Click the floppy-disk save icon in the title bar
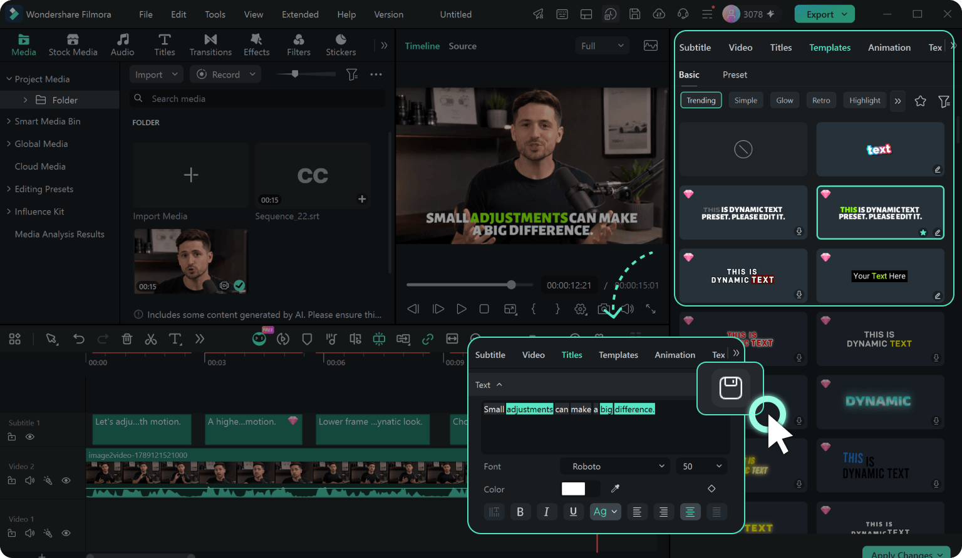This screenshot has height=558, width=962. coord(634,14)
